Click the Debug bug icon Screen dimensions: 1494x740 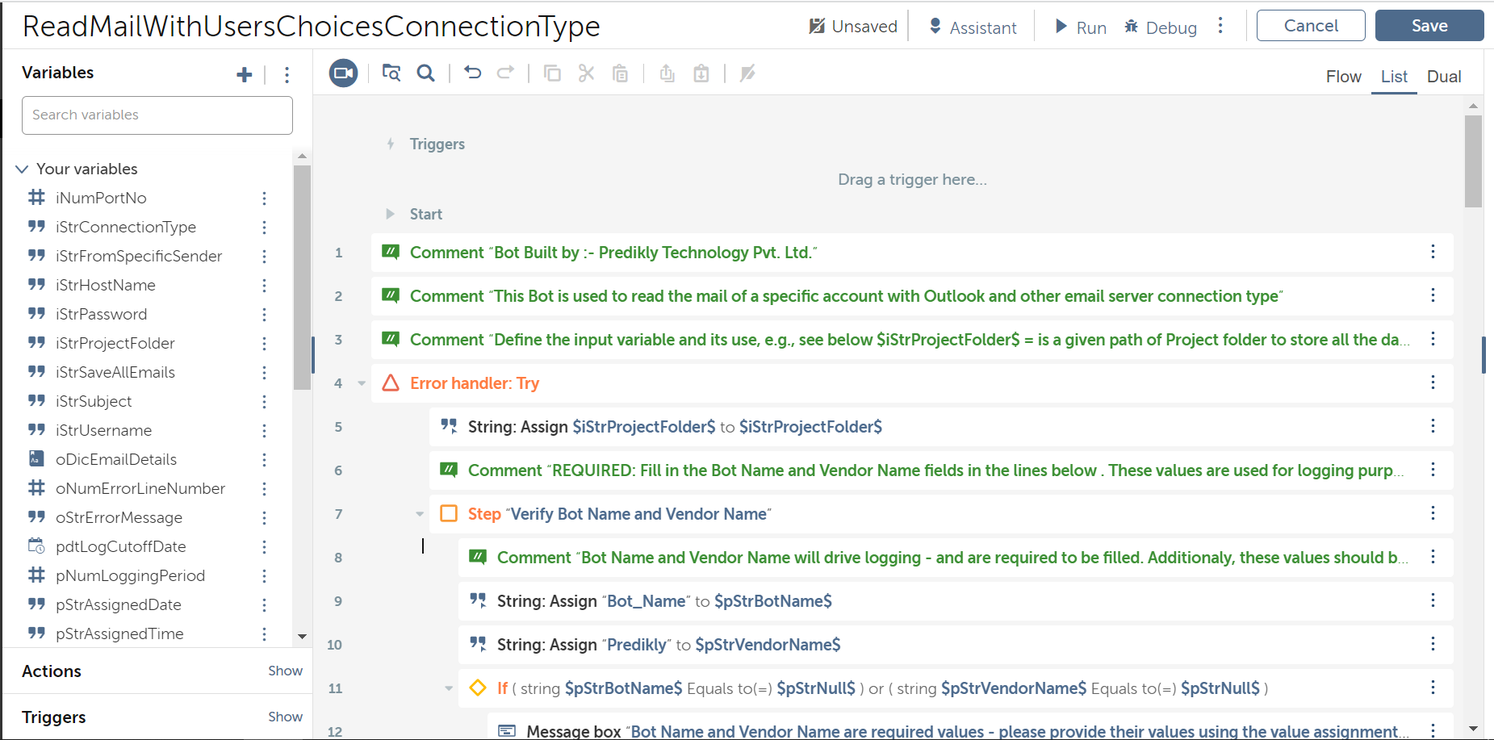1132,27
